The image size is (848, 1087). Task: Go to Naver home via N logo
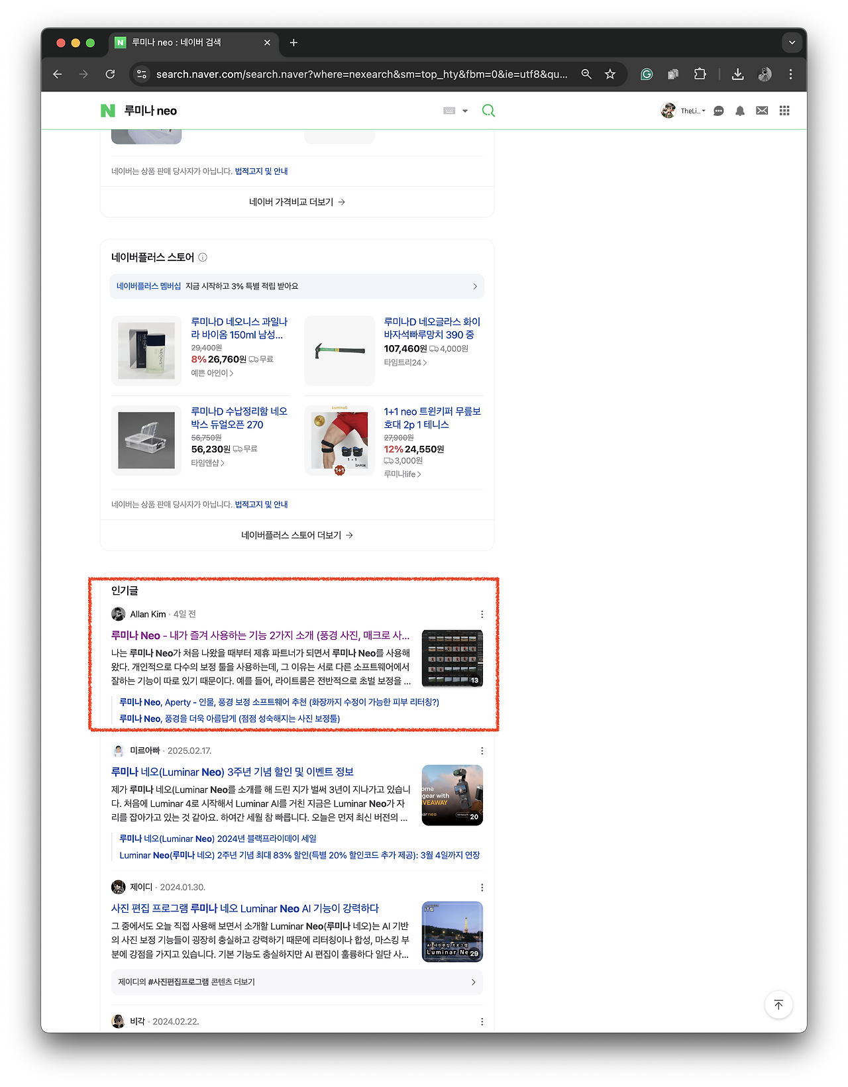click(107, 111)
